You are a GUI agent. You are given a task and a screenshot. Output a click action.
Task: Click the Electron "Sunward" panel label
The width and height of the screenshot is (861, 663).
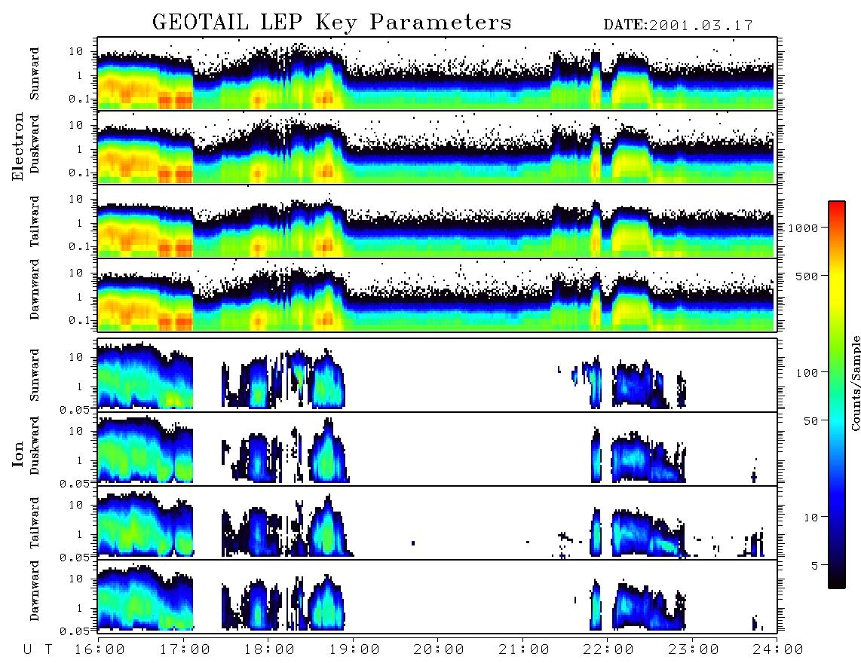(x=35, y=74)
